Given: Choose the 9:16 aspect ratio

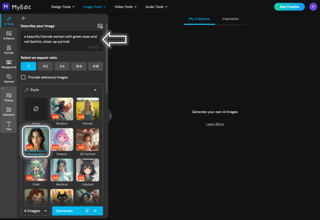Looking at the screenshot, I should click(x=96, y=66).
